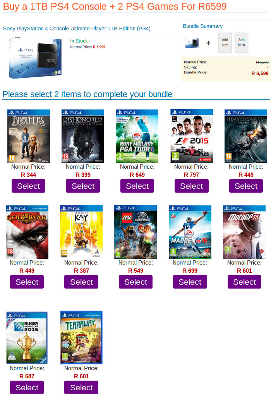Click the console thumbnail in Bundle Summary
Image resolution: width=271 pixels, height=405 pixels.
pyautogui.click(x=192, y=43)
